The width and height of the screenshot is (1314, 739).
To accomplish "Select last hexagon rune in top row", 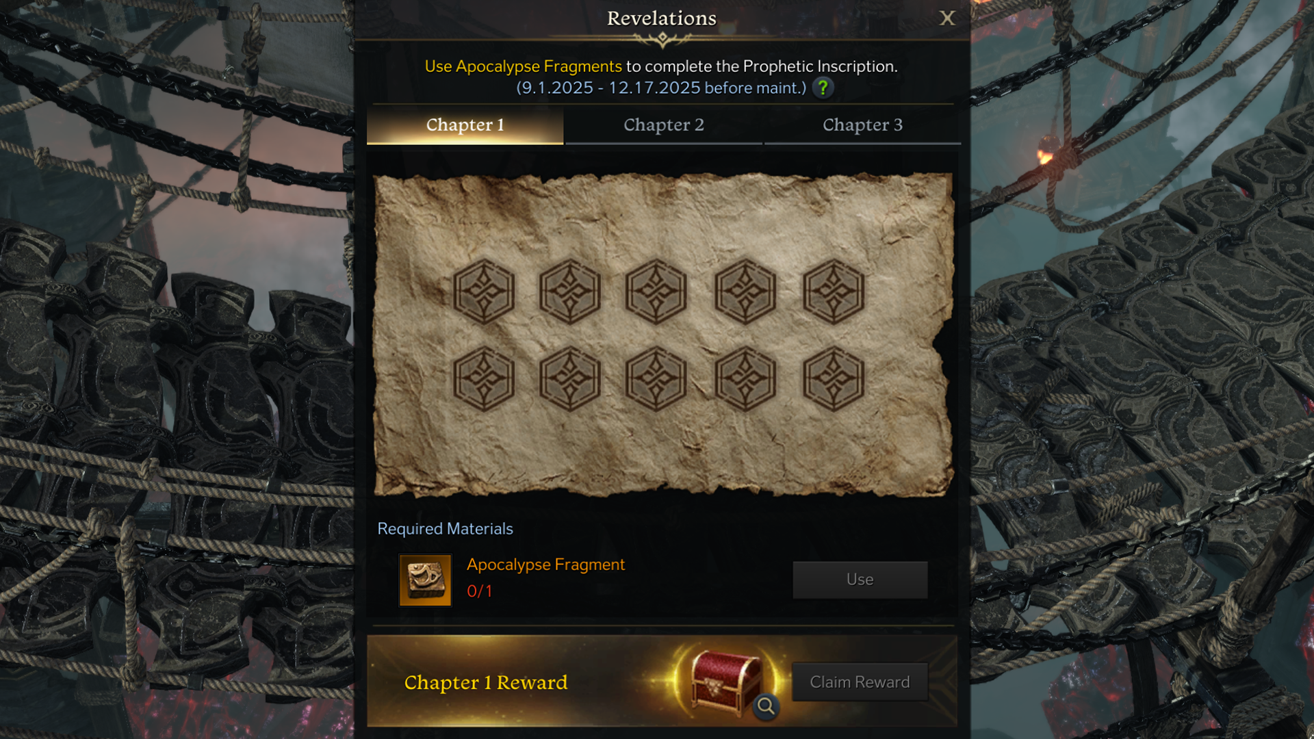I will tap(833, 291).
